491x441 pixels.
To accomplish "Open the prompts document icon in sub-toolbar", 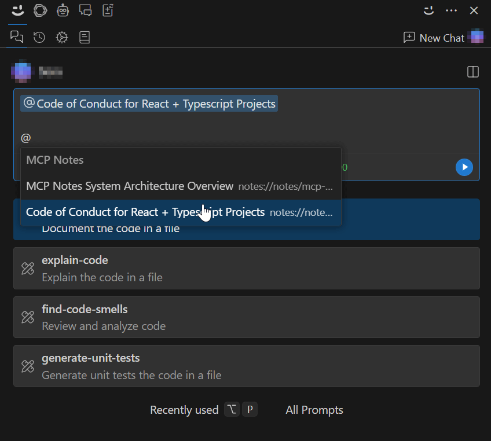I will tap(83, 37).
